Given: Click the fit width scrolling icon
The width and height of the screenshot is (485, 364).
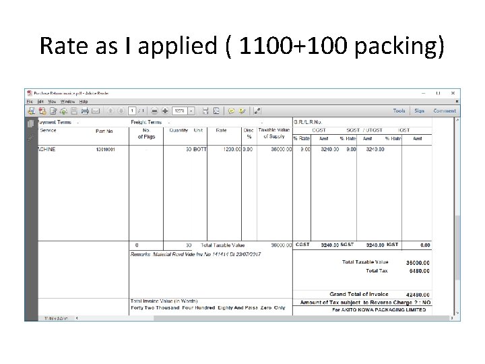Looking at the screenshot, I should (x=205, y=111).
